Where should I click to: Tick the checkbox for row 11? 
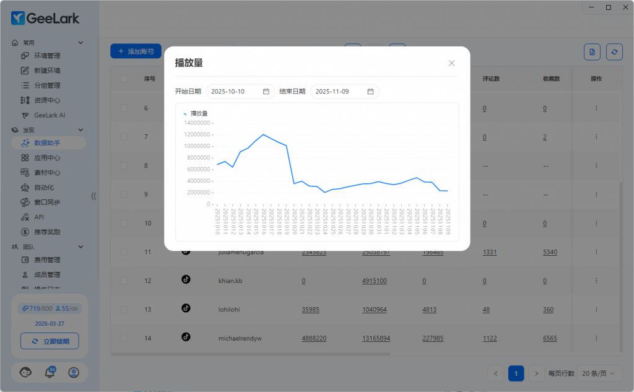tap(124, 252)
